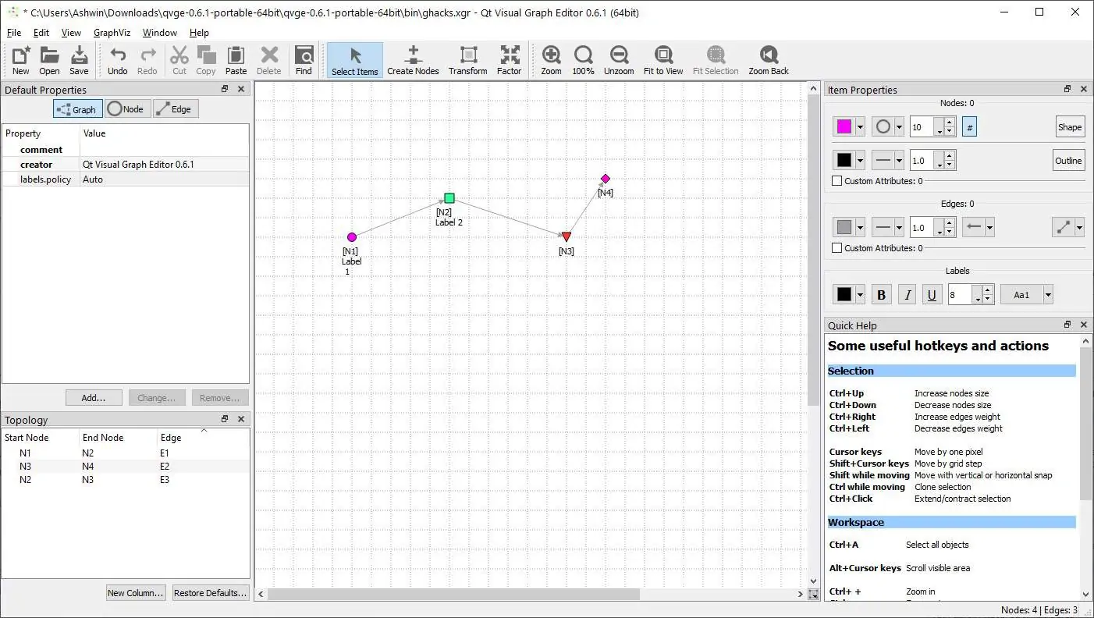Toggle Bold label formatting
This screenshot has height=618, width=1094.
tap(882, 295)
